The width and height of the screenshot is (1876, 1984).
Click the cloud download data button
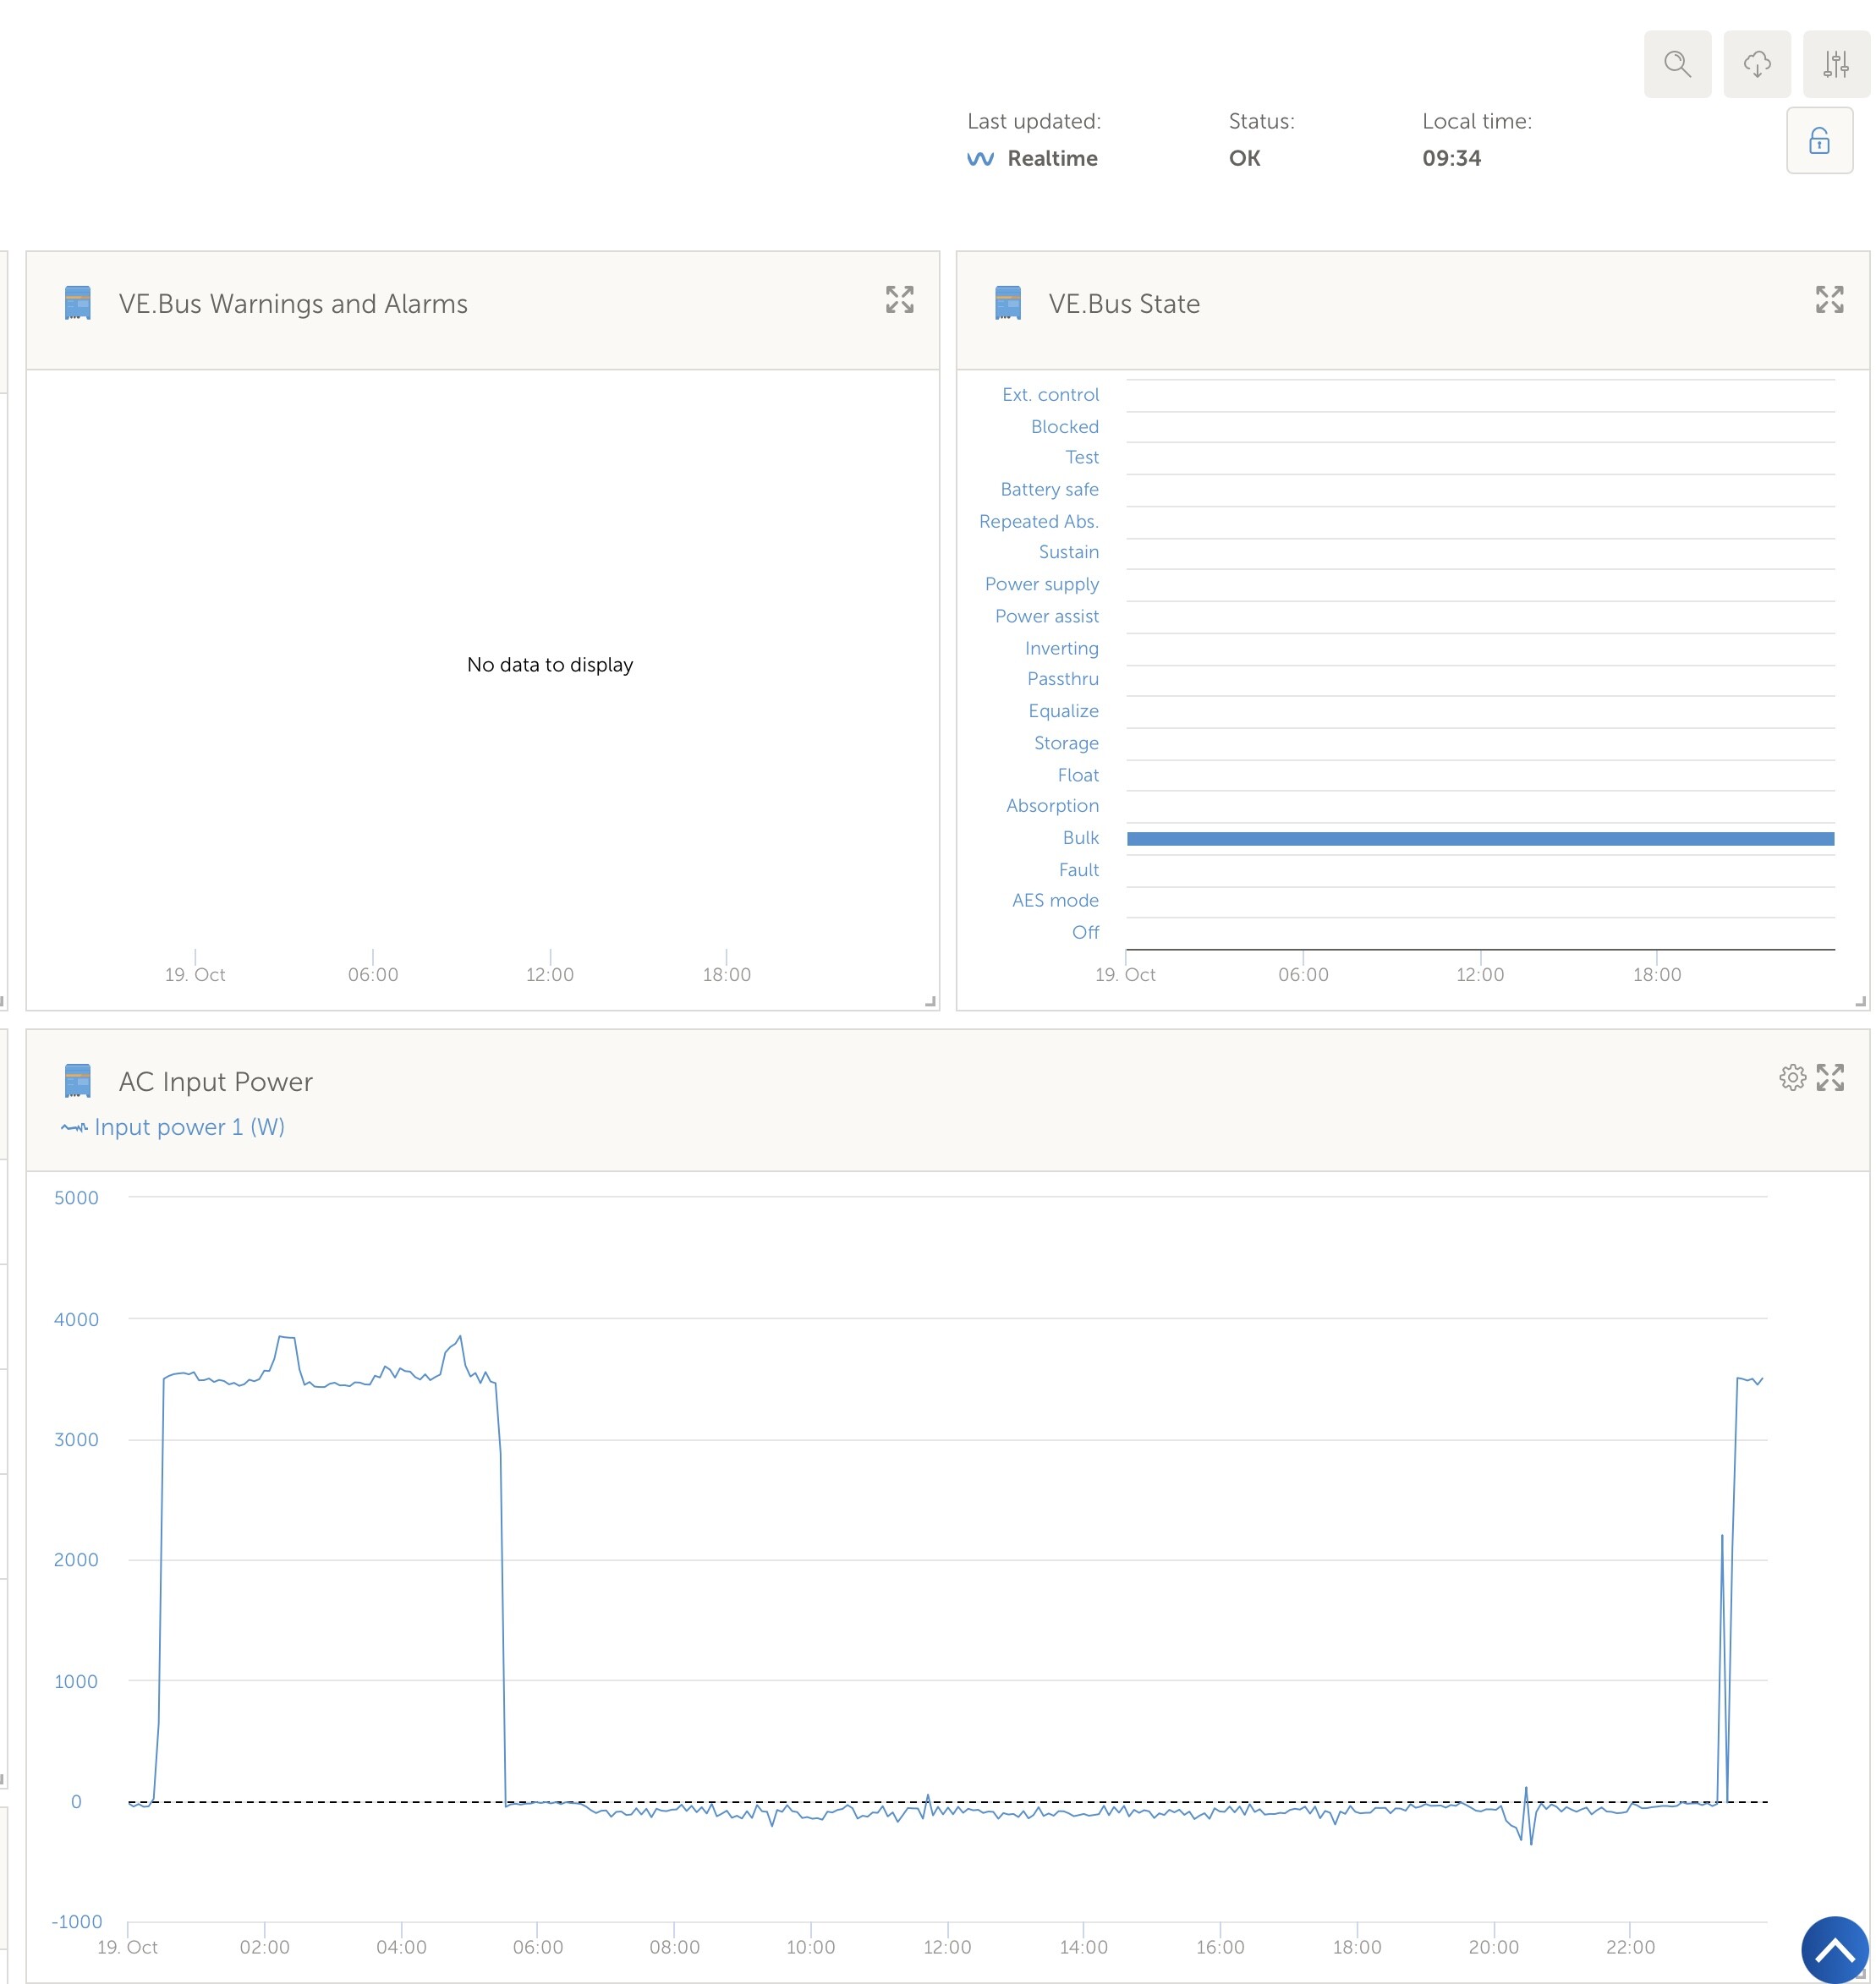[1756, 65]
